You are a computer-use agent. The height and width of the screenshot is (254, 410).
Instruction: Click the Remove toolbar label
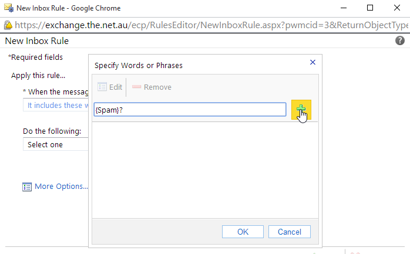157,87
